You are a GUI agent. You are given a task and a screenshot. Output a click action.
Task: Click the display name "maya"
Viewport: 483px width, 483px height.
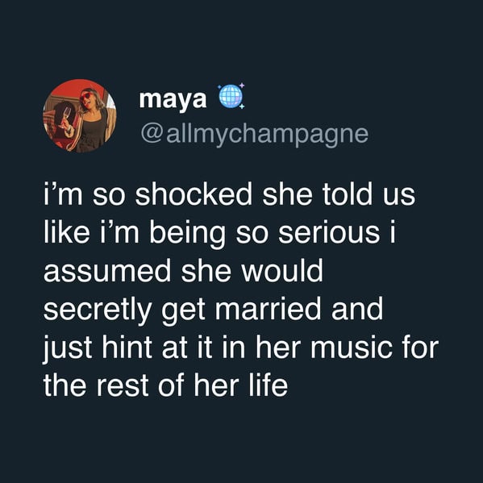(x=173, y=100)
